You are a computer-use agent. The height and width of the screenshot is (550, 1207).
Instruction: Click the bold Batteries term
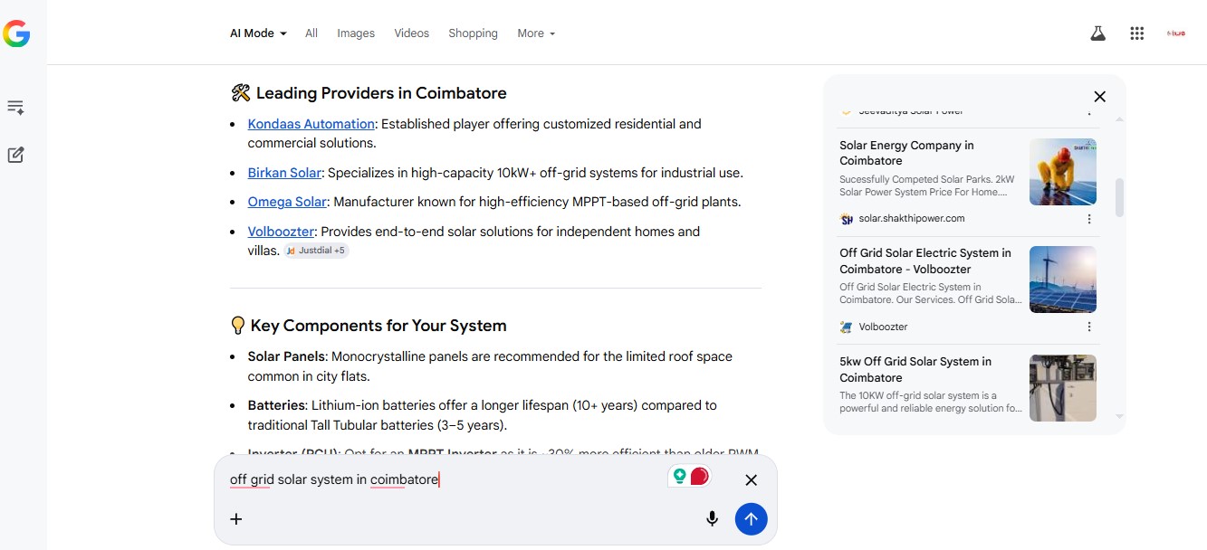tap(275, 405)
